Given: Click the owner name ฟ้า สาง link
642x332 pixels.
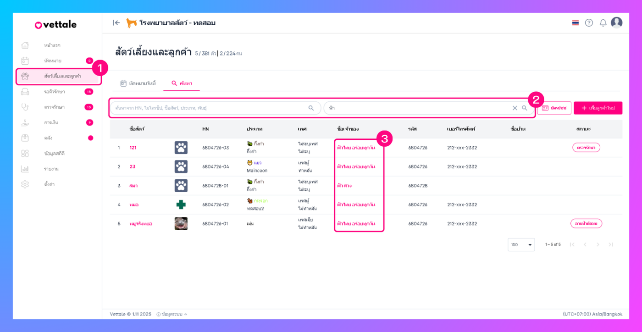Looking at the screenshot, I should click(344, 186).
